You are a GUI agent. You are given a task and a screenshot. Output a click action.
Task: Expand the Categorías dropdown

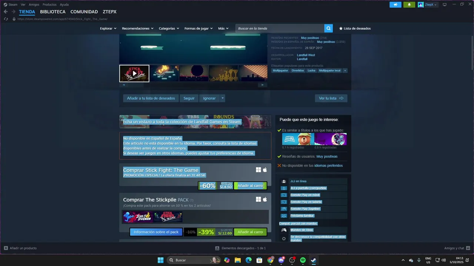coord(169,28)
